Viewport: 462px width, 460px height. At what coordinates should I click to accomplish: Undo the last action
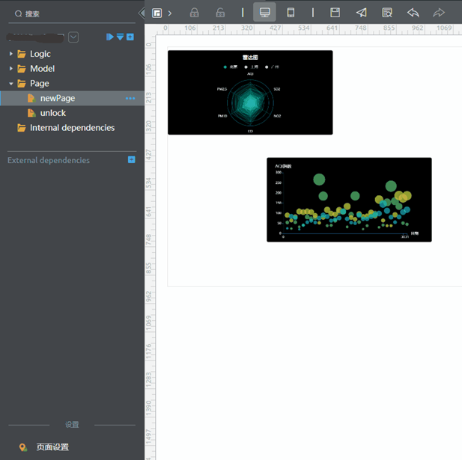pyautogui.click(x=413, y=13)
